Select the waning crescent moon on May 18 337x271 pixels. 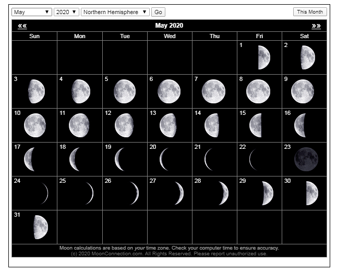click(x=74, y=159)
